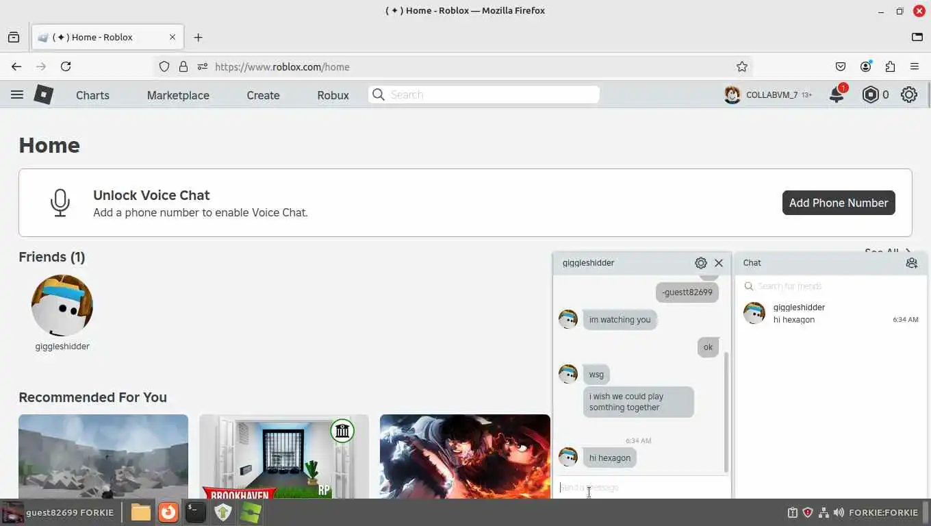Open the file manager from the taskbar
The height and width of the screenshot is (526, 931).
click(140, 512)
